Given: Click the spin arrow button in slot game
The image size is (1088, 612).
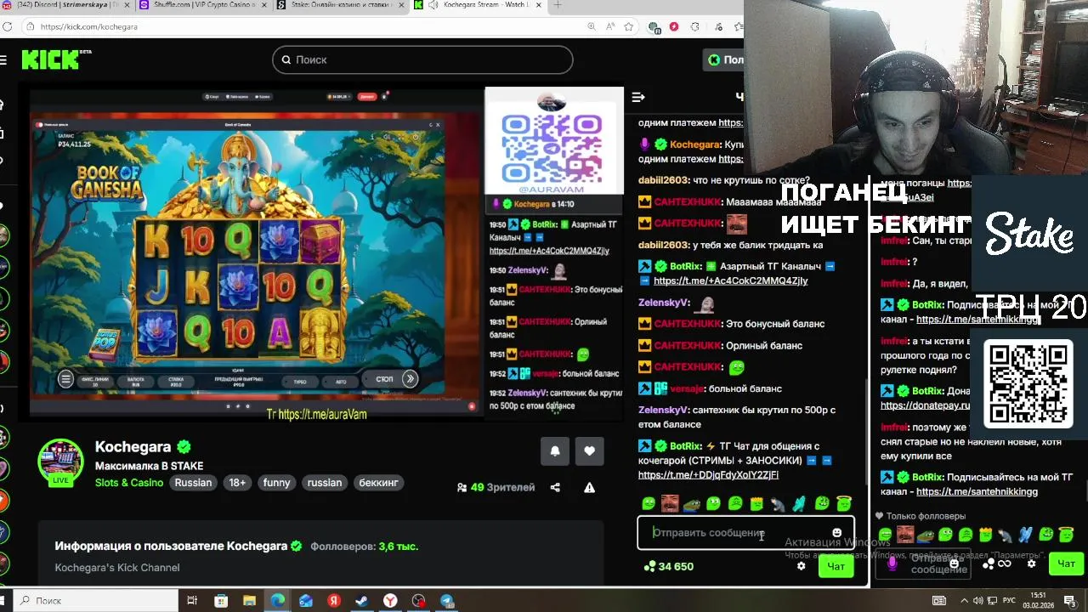Looking at the screenshot, I should [x=410, y=379].
